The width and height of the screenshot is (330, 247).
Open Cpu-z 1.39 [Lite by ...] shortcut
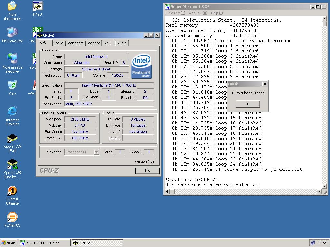tap(13, 169)
